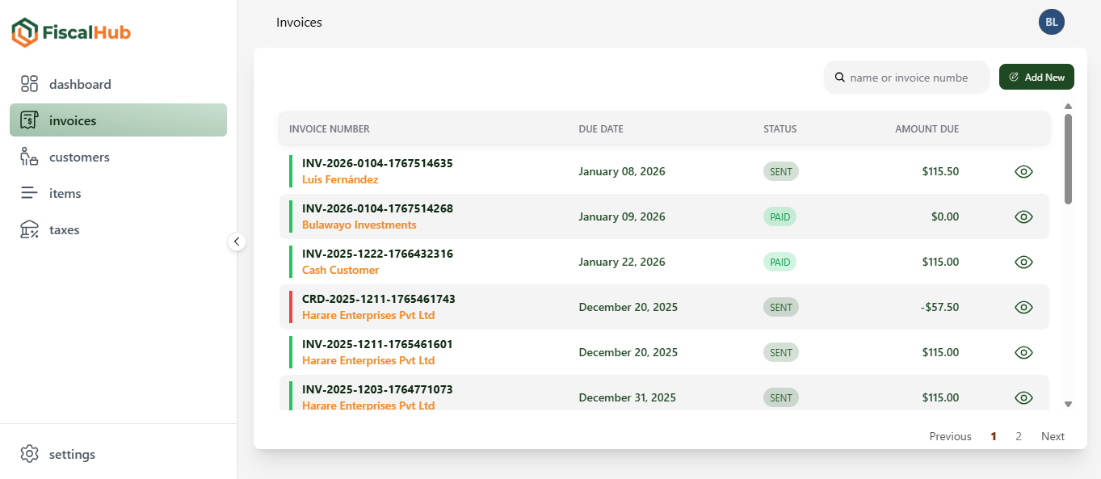Viewport: 1101px width, 479px height.
Task: Click the FiscalHub logo
Action: pos(70,32)
